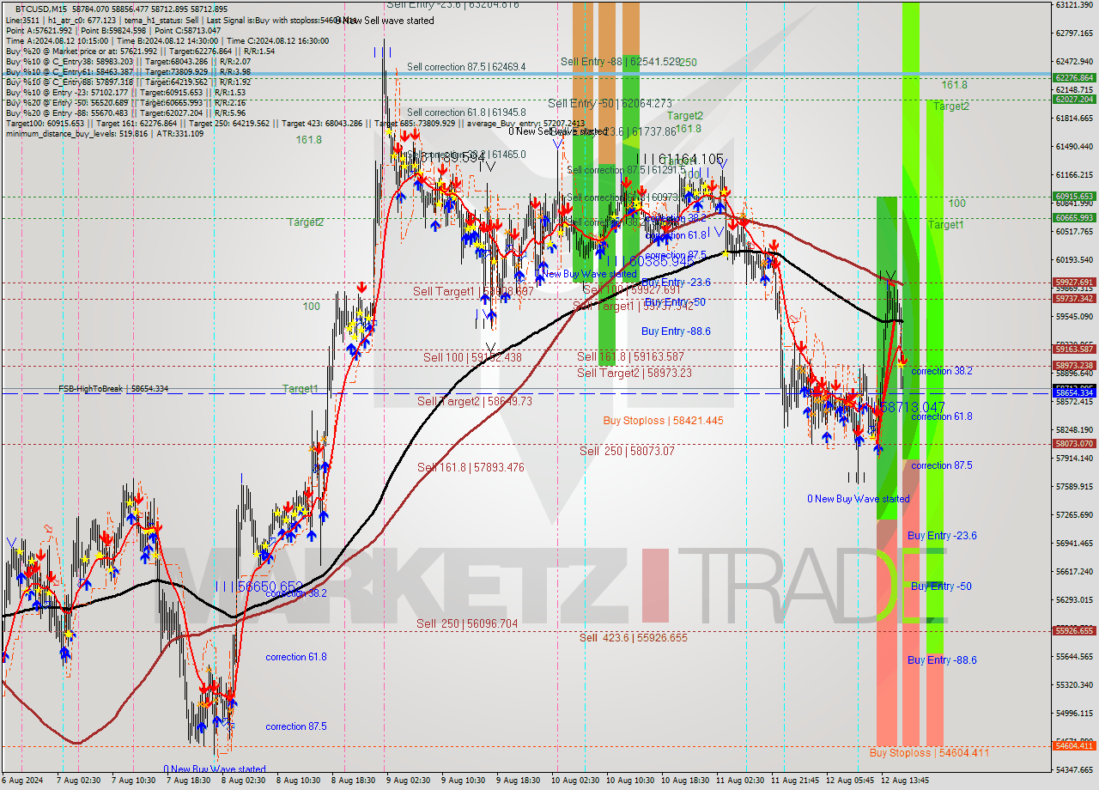The image size is (1099, 790).
Task: Click 'Sell Target2 | 58973.23' label
Action: click(x=634, y=373)
